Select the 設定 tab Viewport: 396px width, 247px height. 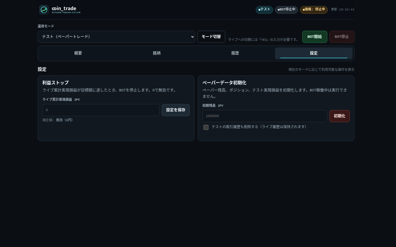pos(314,53)
